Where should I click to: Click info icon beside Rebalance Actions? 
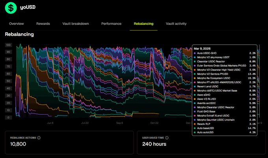(39, 138)
